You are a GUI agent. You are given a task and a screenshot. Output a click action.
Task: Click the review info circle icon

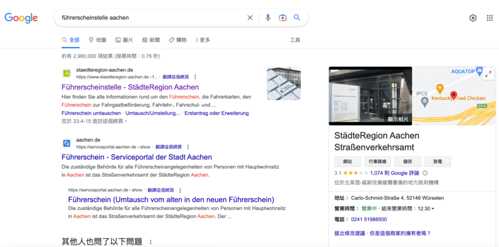pos(425,173)
